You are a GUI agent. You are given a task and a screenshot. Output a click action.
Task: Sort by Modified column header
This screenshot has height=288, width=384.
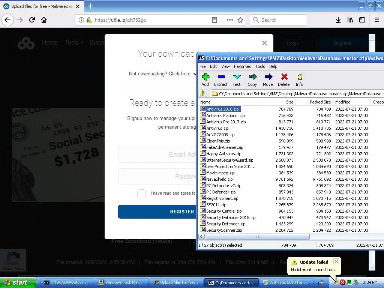tap(352, 102)
